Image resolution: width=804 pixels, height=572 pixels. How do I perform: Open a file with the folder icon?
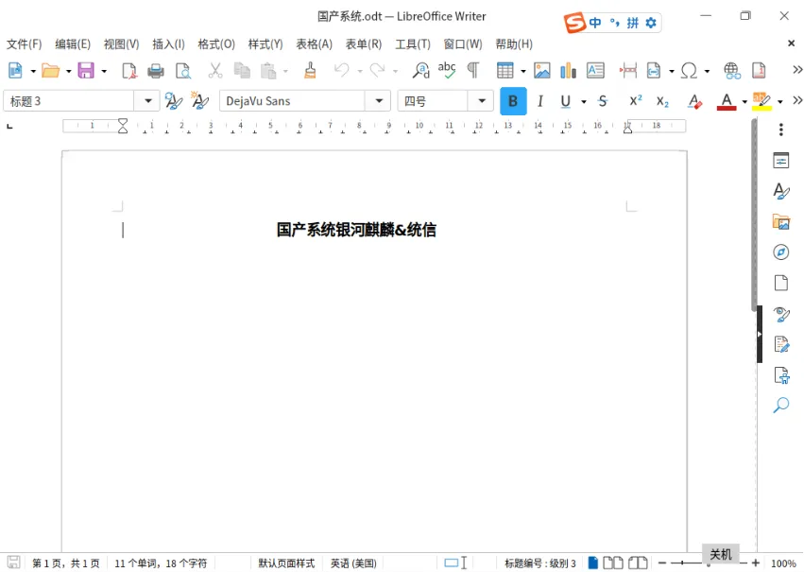[50, 70]
